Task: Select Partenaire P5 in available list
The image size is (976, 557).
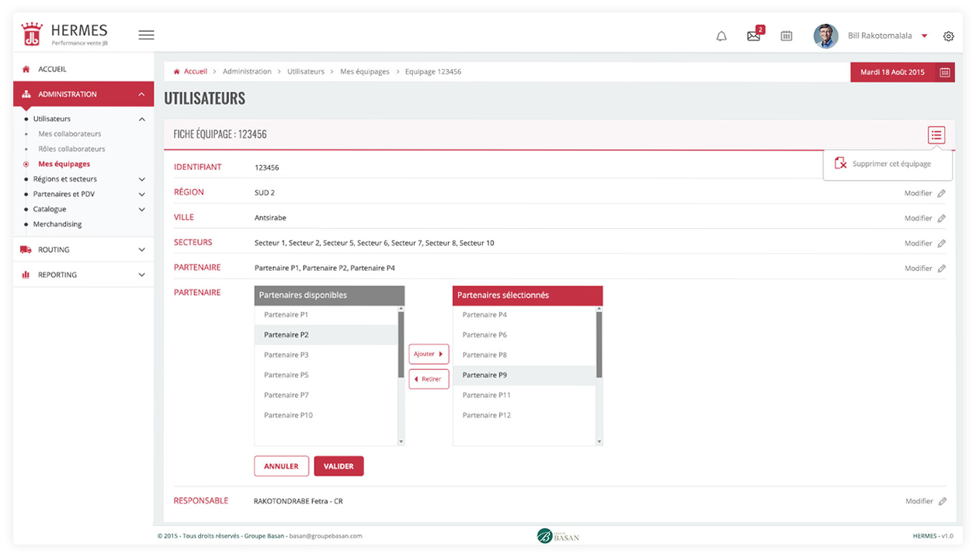Action: pyautogui.click(x=326, y=375)
